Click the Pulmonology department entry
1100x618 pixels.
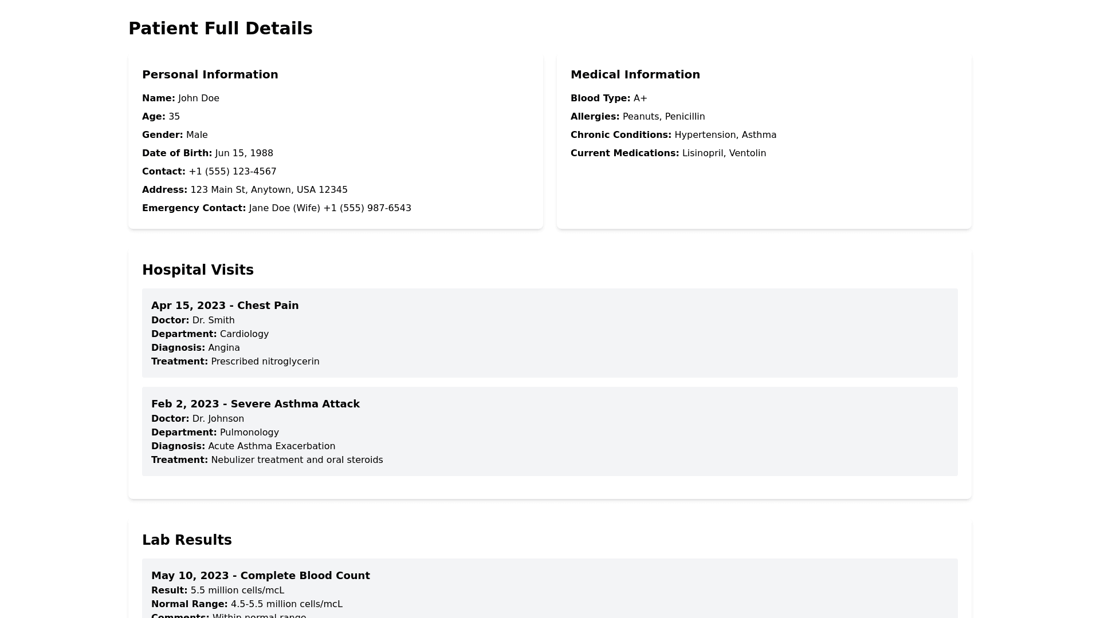pos(249,433)
